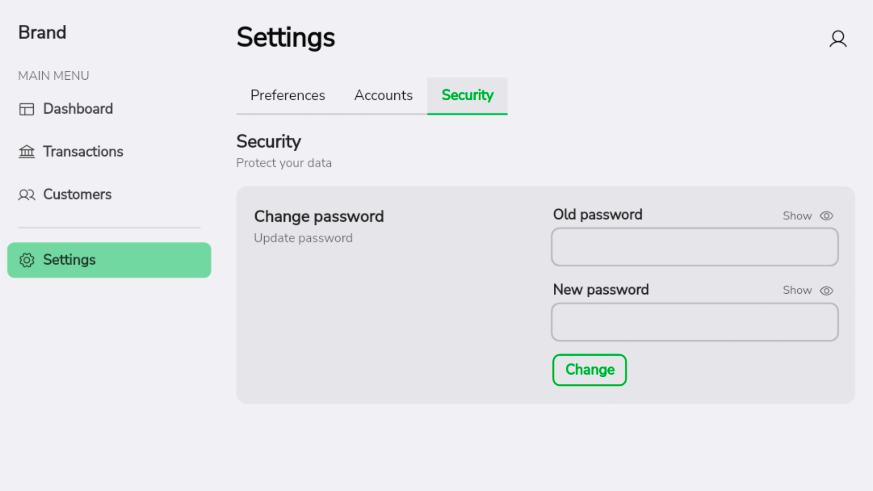
Task: Click the Brand logo text
Action: click(42, 33)
